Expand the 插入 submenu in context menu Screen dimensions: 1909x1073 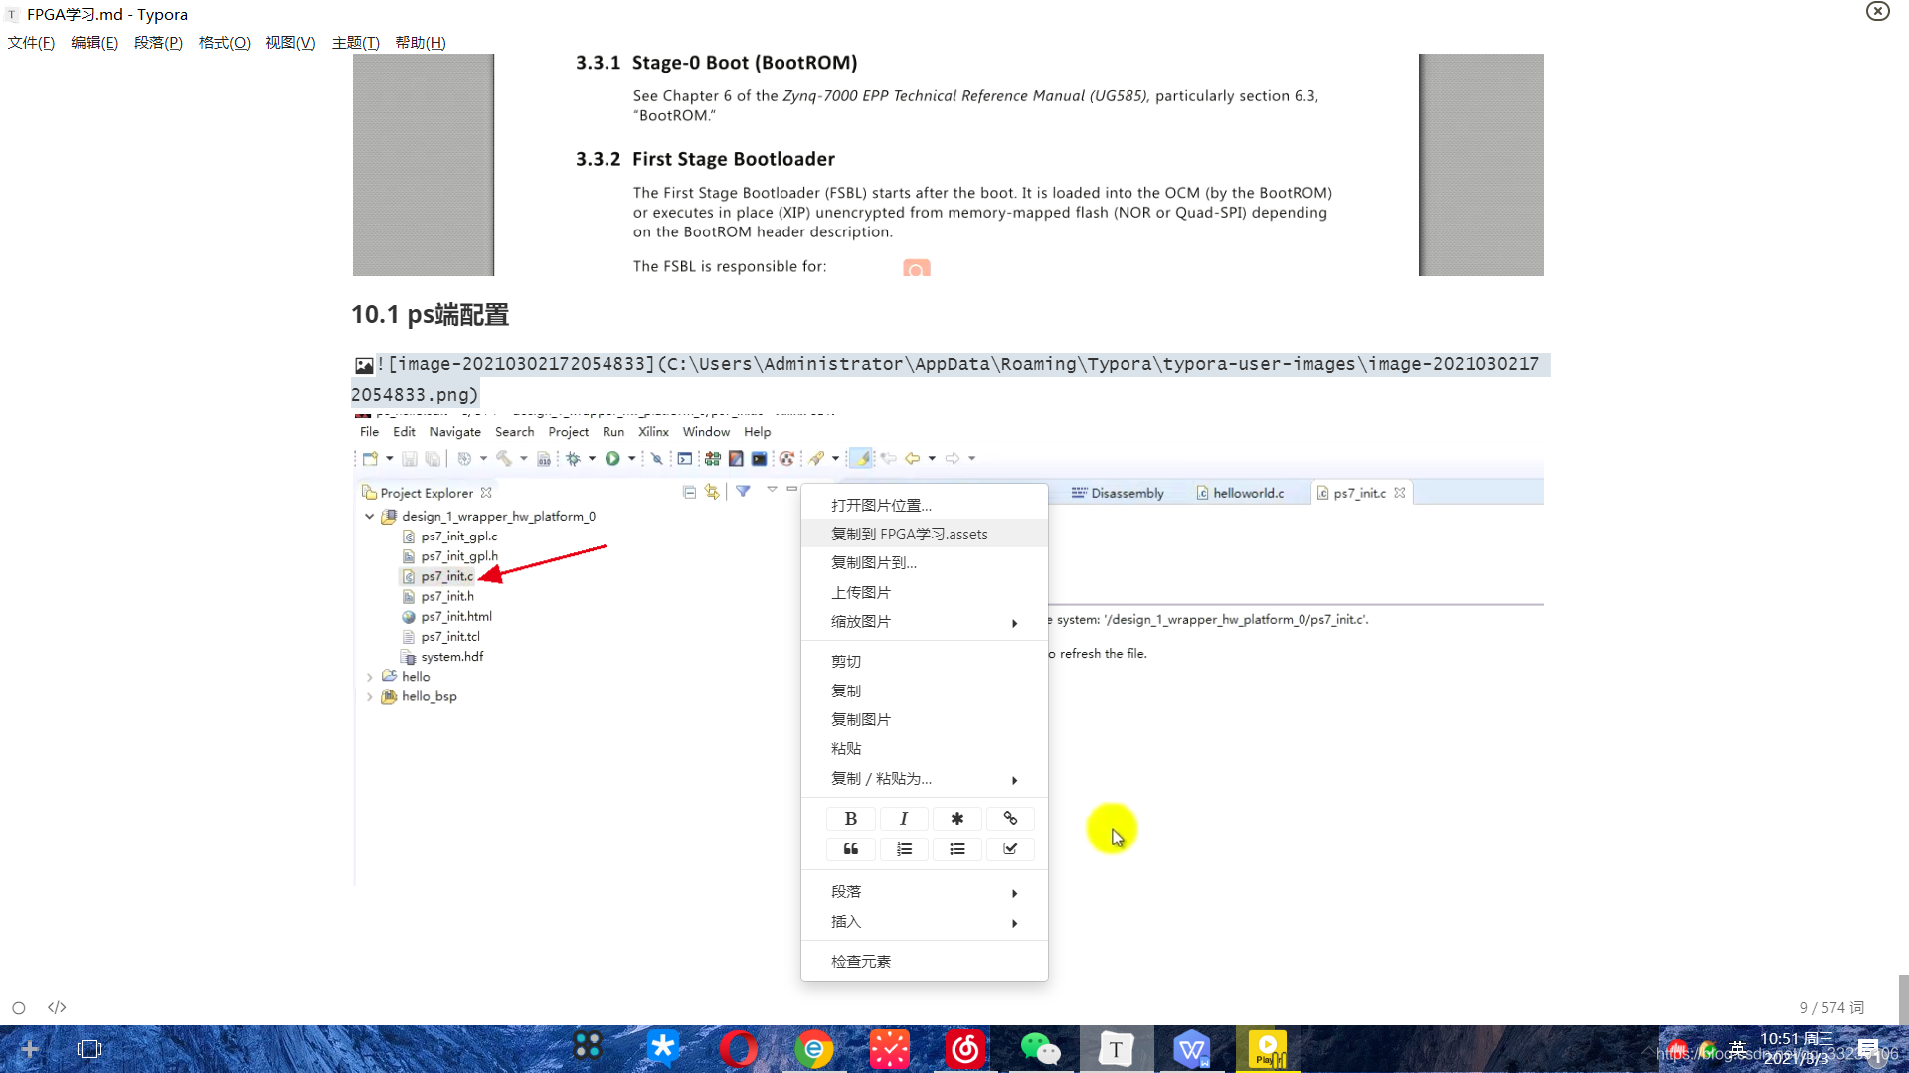point(924,922)
